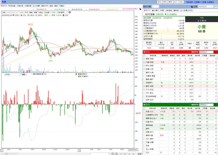Click the 60MA legend entry
The image size is (218, 155).
(94, 9)
